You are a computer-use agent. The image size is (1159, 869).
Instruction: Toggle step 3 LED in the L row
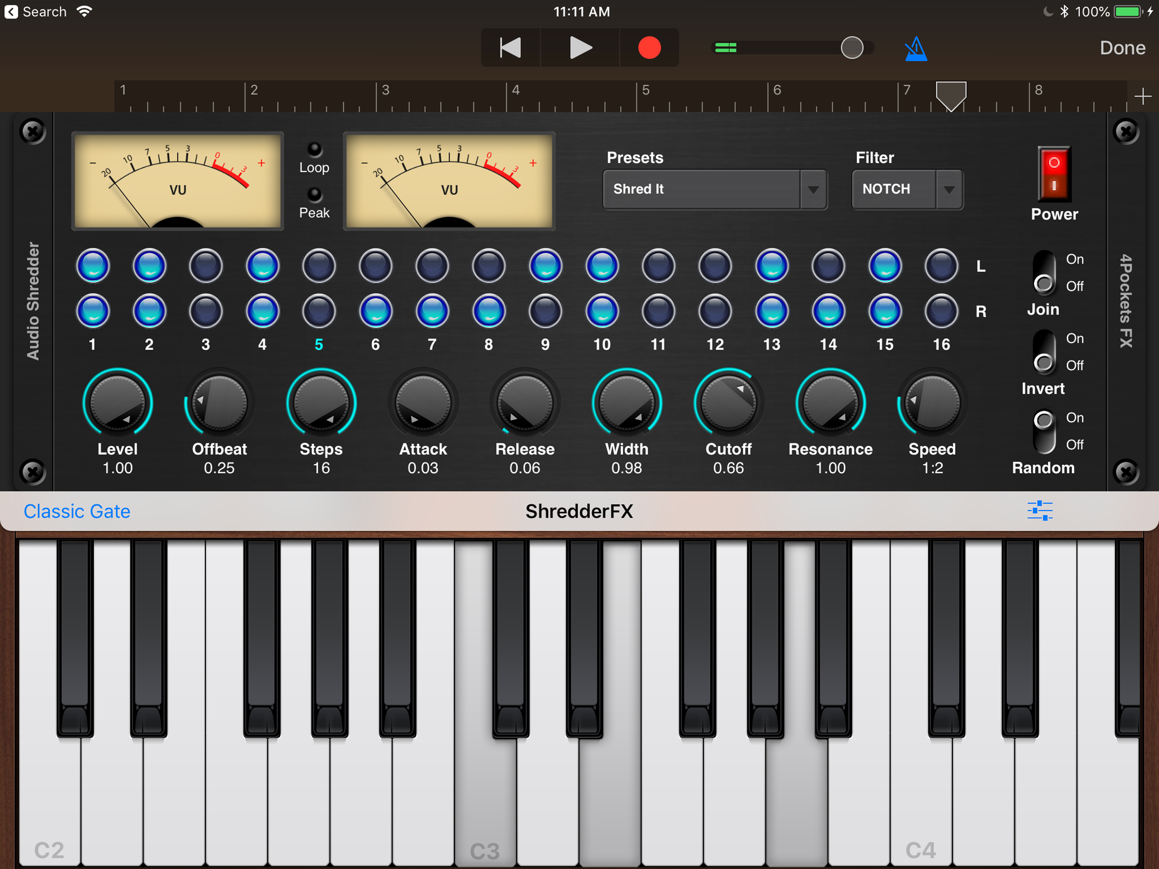click(x=206, y=266)
